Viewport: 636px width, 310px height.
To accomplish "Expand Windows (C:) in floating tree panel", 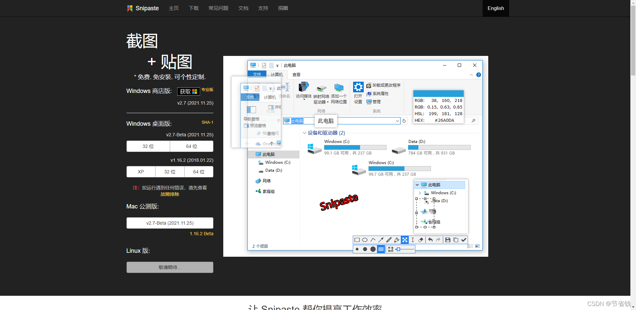I will click(x=420, y=193).
